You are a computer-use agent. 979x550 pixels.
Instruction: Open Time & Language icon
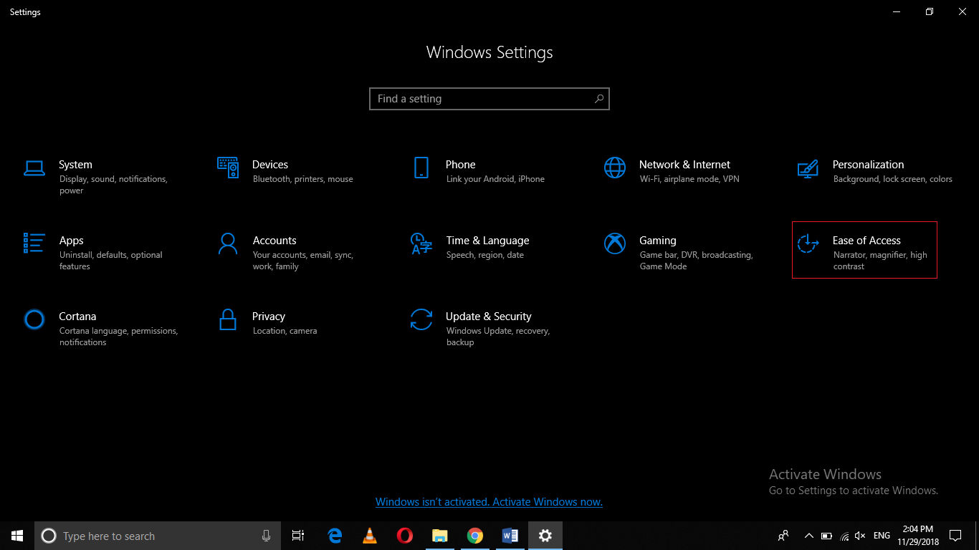[421, 243]
